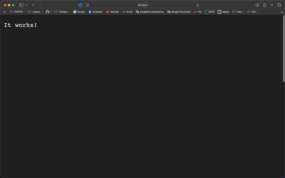The width and height of the screenshot is (285, 178).
Task: Click the vertical scrollbar of the page
Action: coord(284,49)
